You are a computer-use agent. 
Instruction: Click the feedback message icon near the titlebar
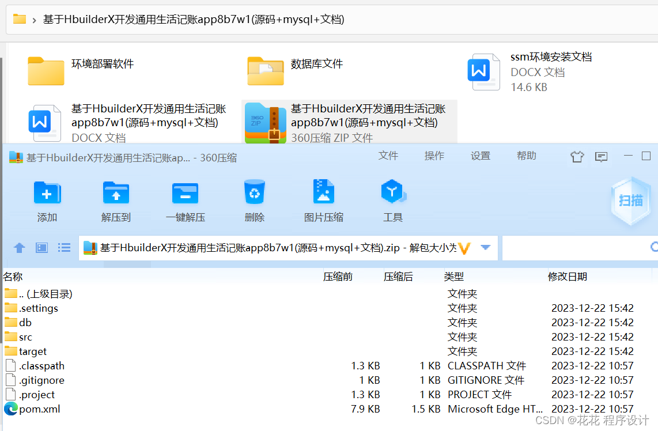601,156
